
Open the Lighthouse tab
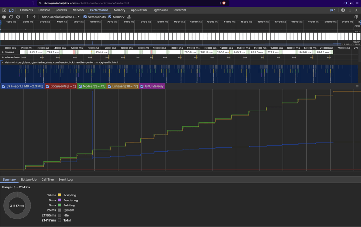point(160,10)
